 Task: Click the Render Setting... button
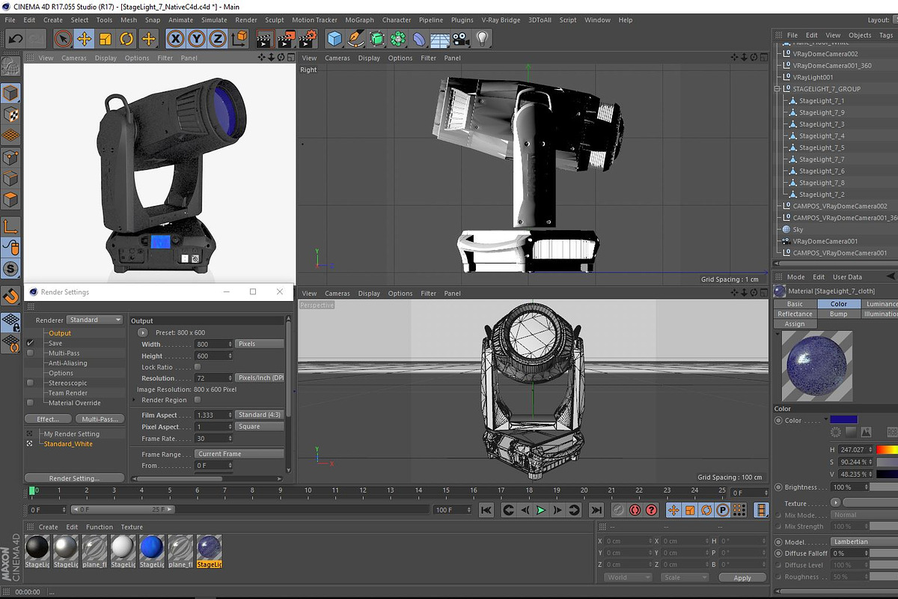74,478
